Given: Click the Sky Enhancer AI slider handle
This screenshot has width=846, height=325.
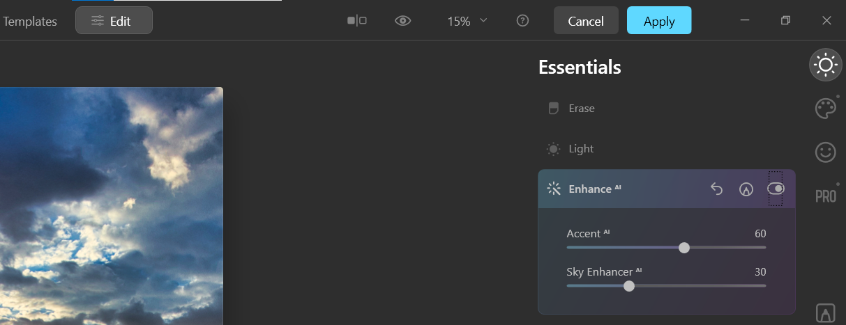Looking at the screenshot, I should [629, 286].
